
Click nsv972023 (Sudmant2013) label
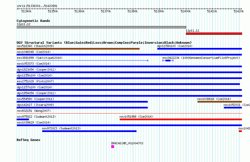pos(61,128)
